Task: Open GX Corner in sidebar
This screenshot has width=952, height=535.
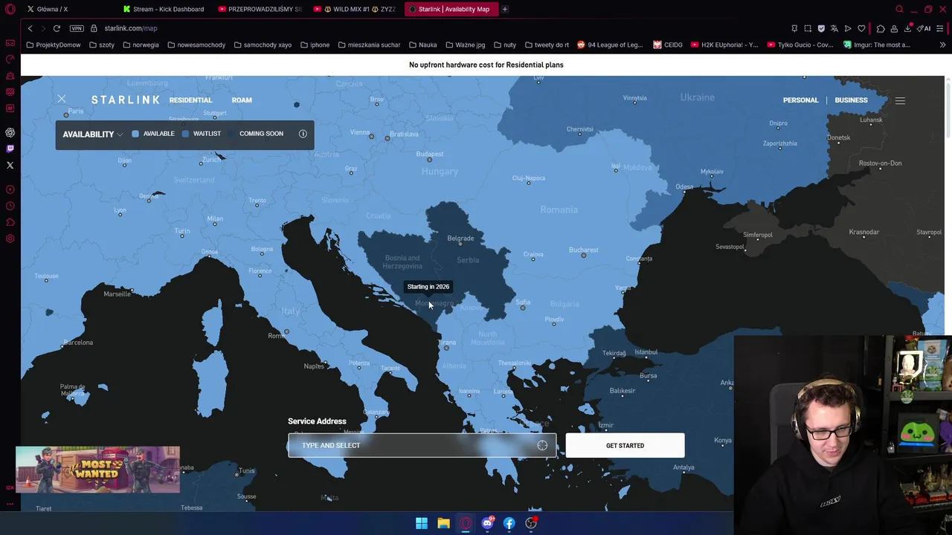Action: [10, 42]
